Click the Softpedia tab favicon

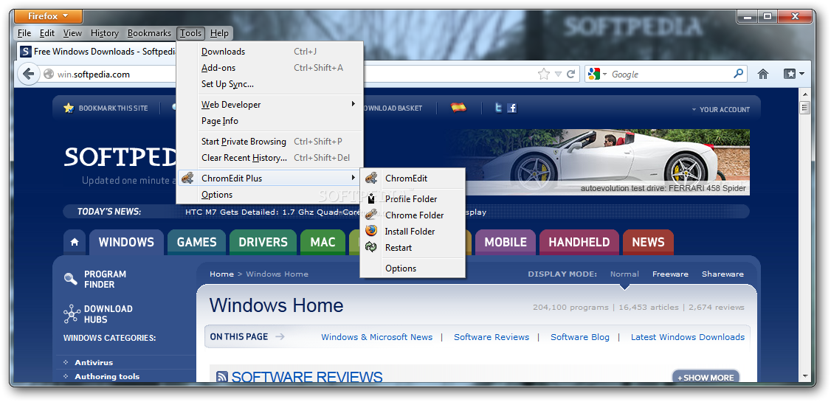tap(25, 52)
